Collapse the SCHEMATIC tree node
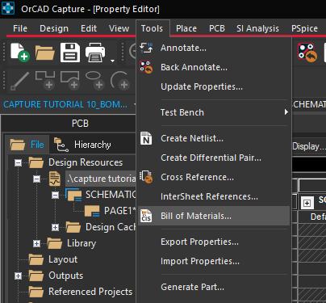 click(x=55, y=195)
